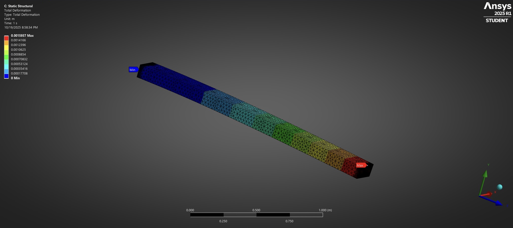Screen dimensions: 513x228
Task: Select the dark blue legend color band
Action: click(x=6, y=76)
